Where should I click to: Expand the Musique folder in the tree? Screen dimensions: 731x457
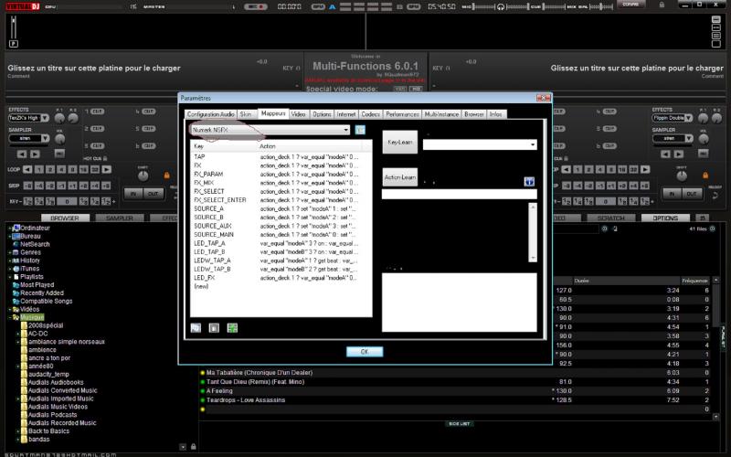(11, 317)
